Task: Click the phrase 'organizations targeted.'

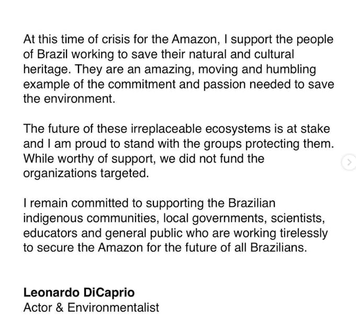Action: coord(86,174)
